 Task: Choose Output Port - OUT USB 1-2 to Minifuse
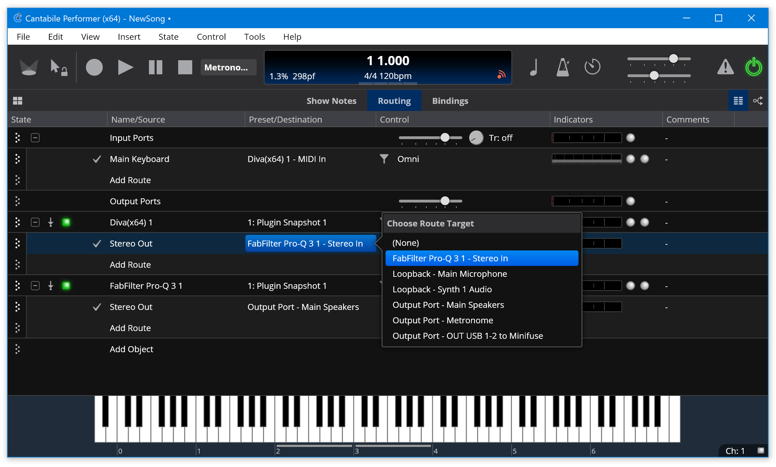482,336
